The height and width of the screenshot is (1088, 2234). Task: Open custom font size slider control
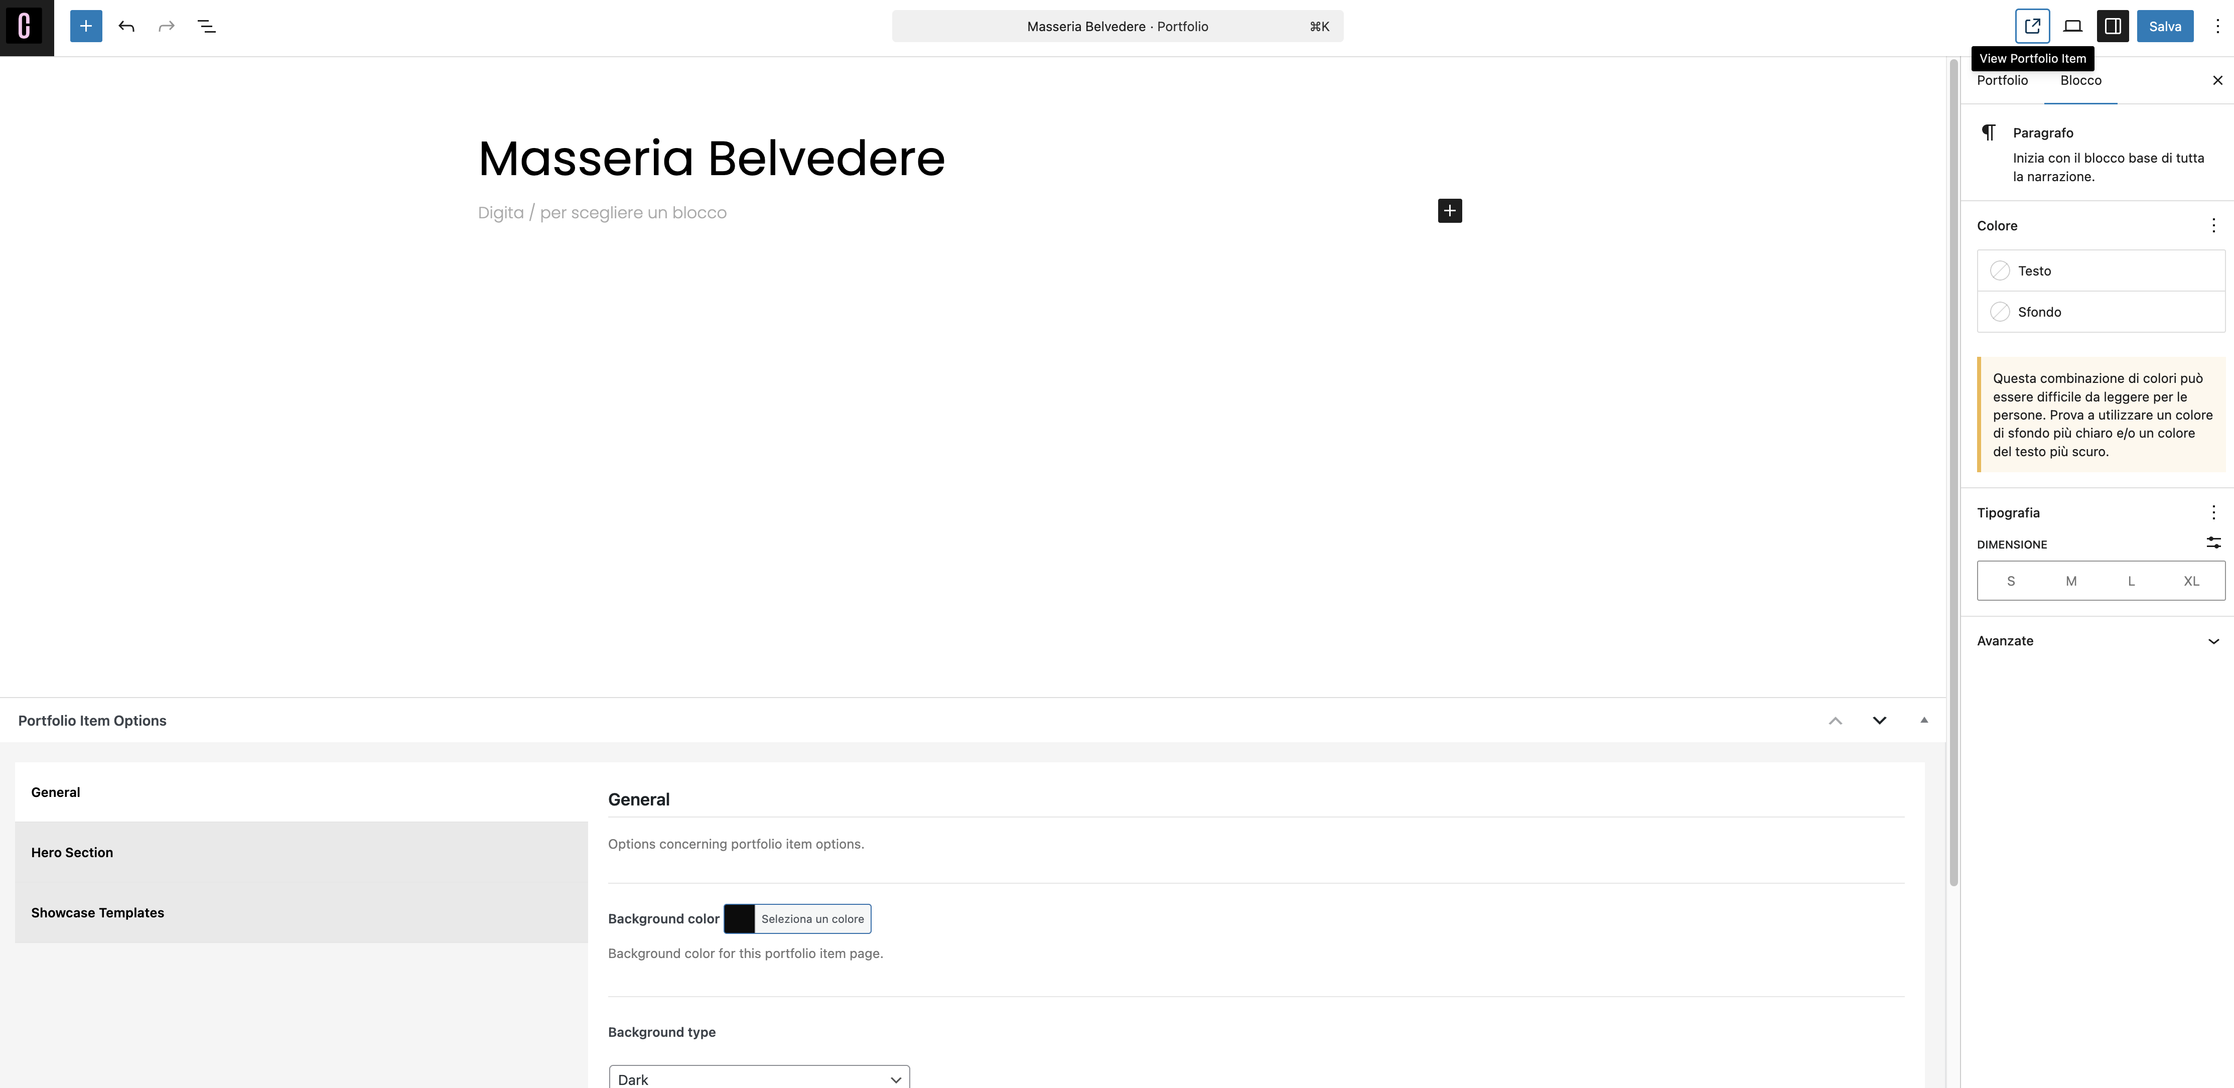pos(2213,543)
